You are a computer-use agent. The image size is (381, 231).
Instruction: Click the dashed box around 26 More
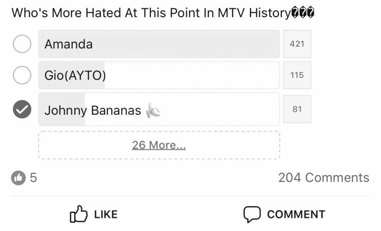159,145
